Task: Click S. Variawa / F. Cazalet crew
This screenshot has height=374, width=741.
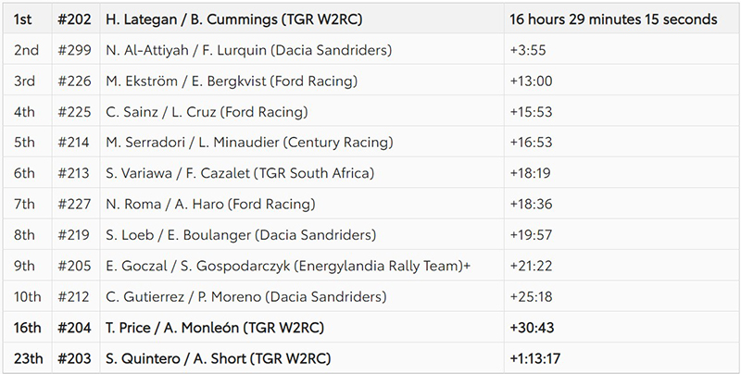Action: [x=240, y=173]
